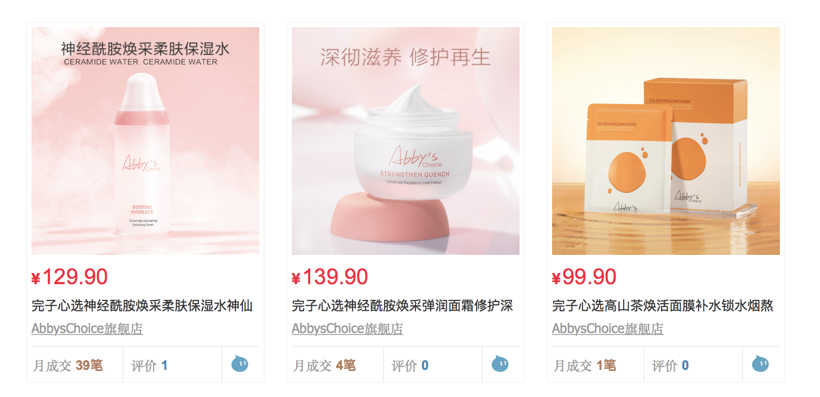Click 月成交 39笔 sales count
The height and width of the screenshot is (397, 820).
point(68,366)
